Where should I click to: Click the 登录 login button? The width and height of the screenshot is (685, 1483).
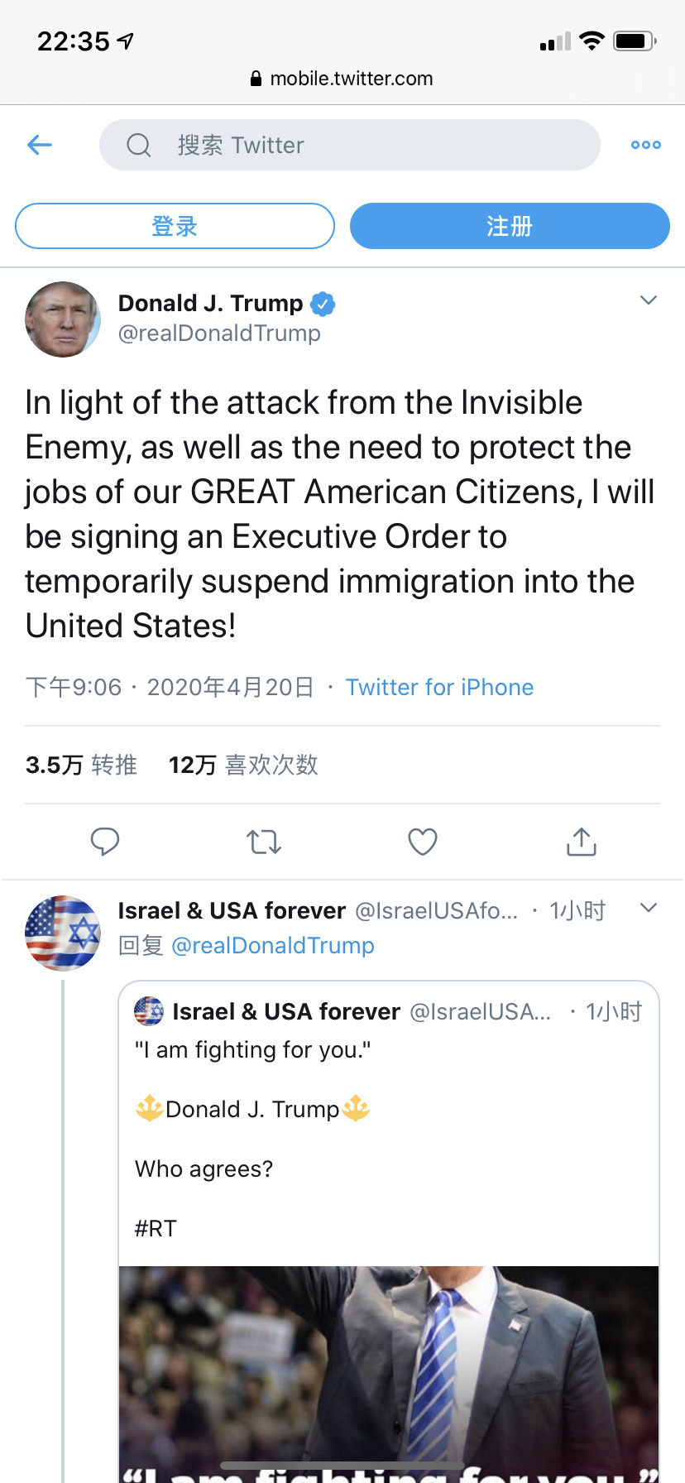coord(175,226)
